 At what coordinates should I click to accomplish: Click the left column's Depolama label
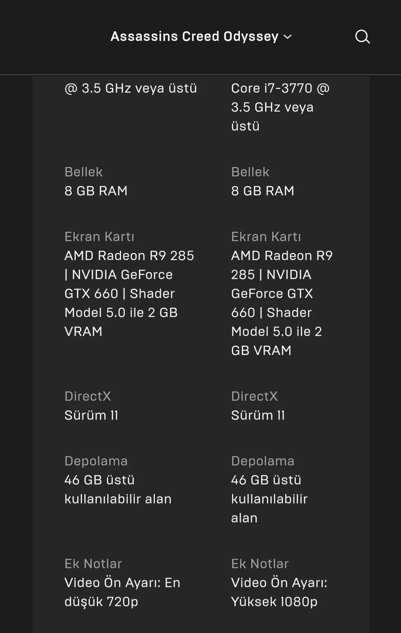click(96, 461)
